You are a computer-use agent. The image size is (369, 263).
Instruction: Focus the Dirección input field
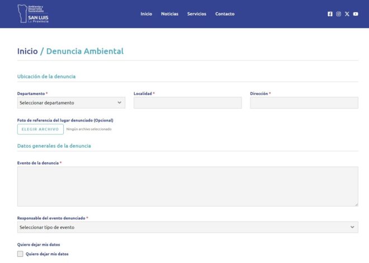pyautogui.click(x=304, y=102)
